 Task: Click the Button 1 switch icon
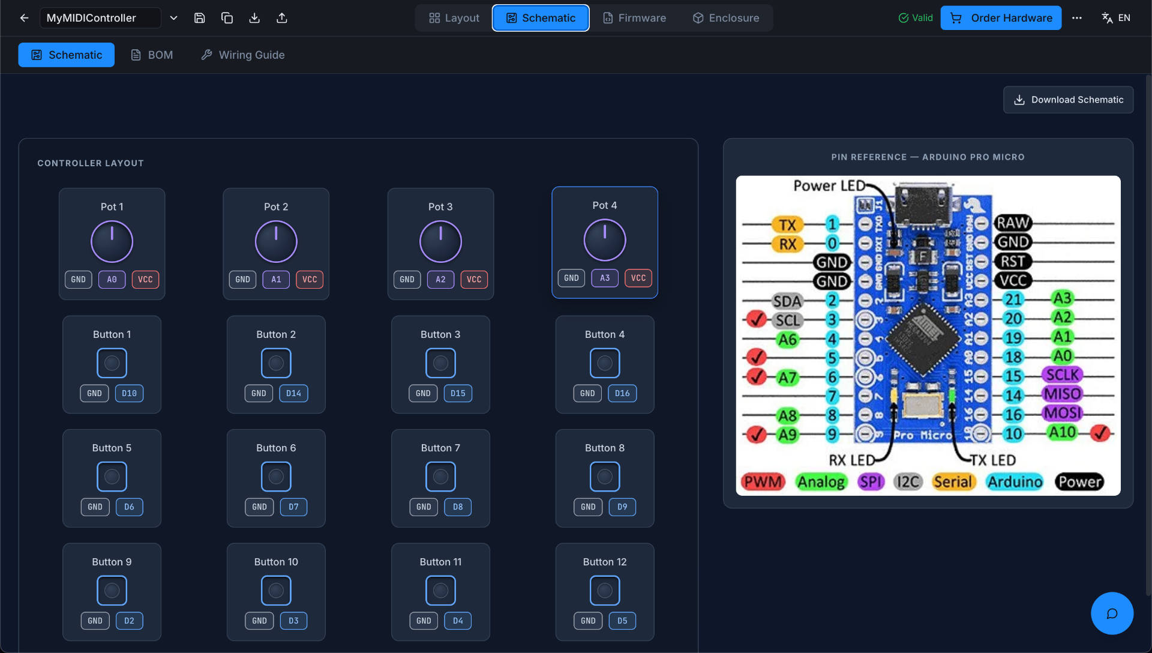[112, 363]
